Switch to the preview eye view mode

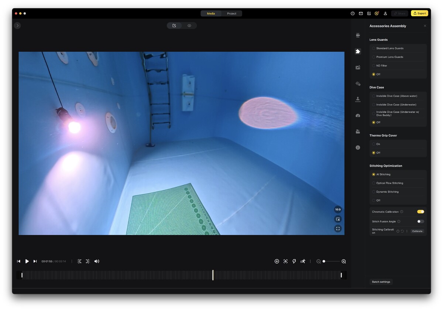coord(189,25)
